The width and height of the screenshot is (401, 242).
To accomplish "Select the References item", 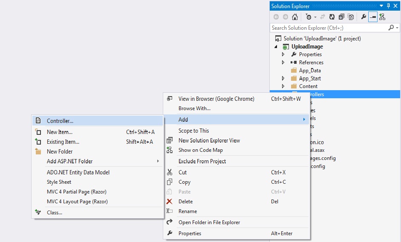I will click(x=311, y=62).
